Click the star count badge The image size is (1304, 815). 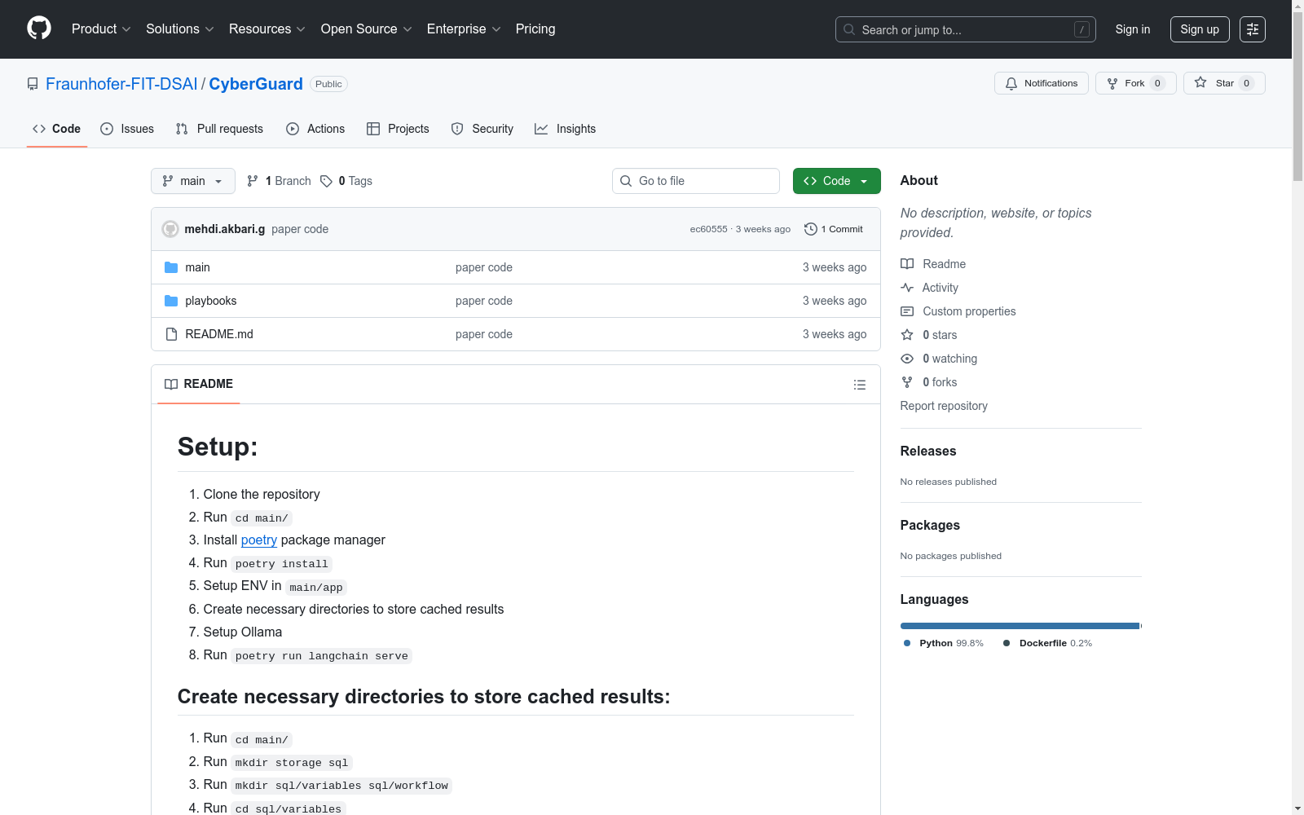(1246, 83)
